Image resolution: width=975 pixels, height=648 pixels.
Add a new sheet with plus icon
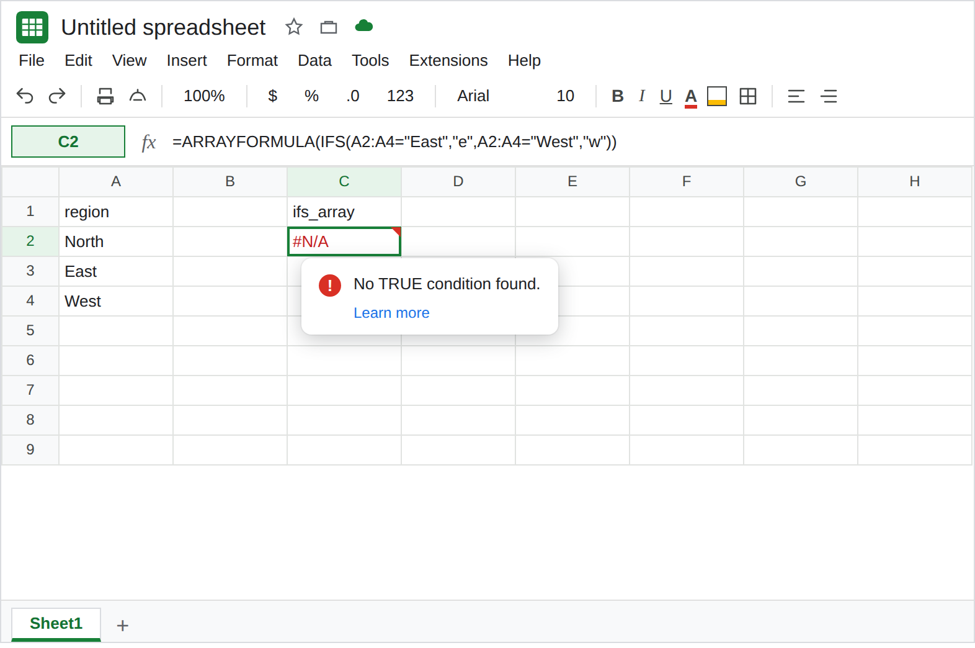click(123, 626)
